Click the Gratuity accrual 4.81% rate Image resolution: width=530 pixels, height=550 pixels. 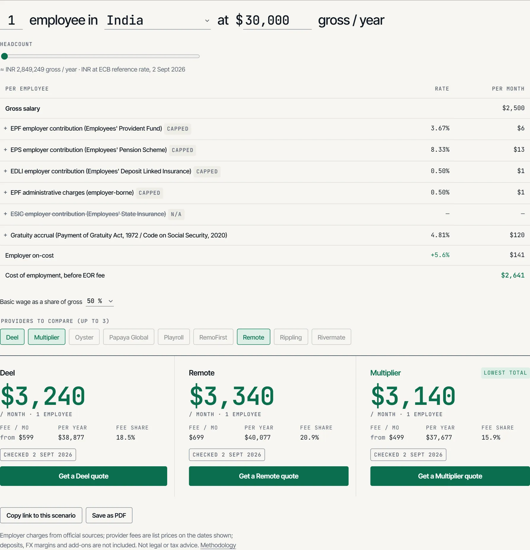[x=440, y=235]
